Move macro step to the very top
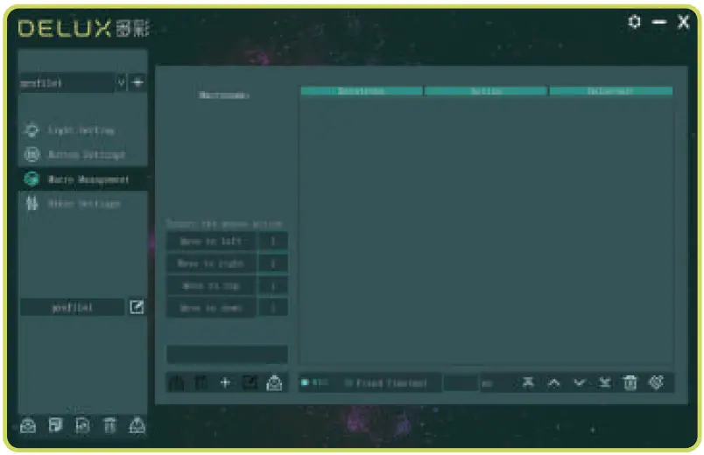Screen dimensions: 704x455 point(529,382)
